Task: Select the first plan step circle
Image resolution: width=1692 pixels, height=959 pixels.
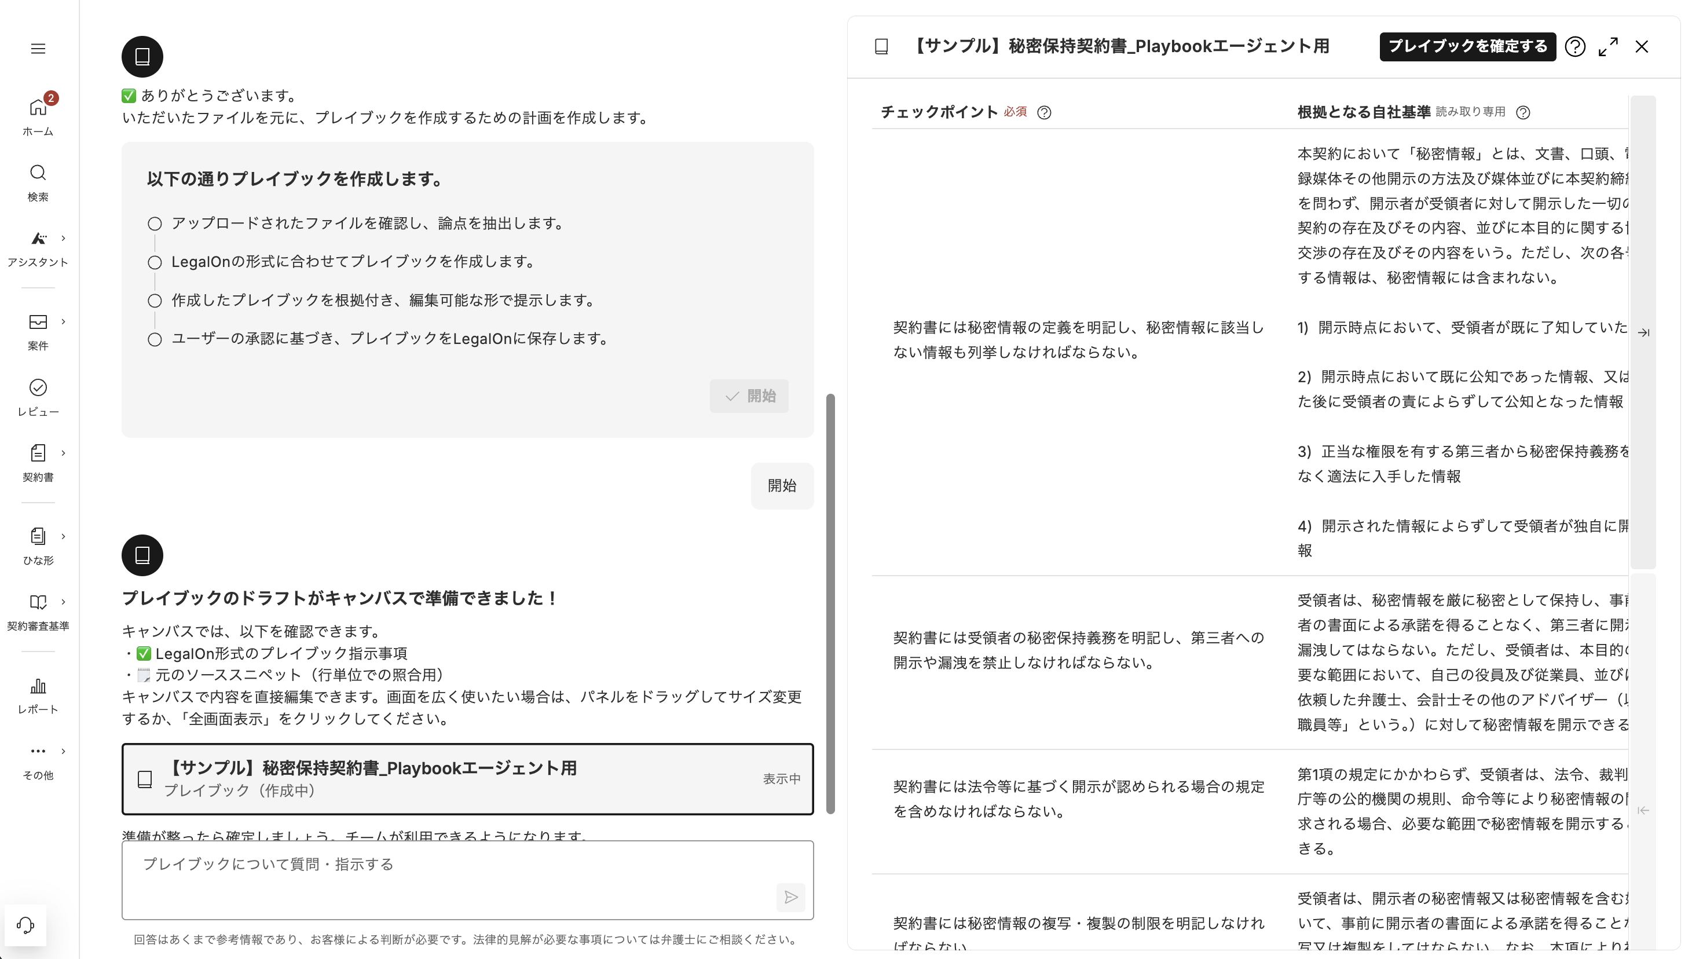Action: tap(155, 224)
